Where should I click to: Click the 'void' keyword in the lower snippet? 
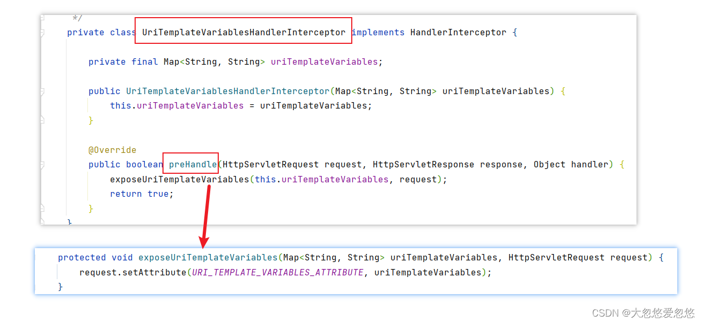(122, 258)
